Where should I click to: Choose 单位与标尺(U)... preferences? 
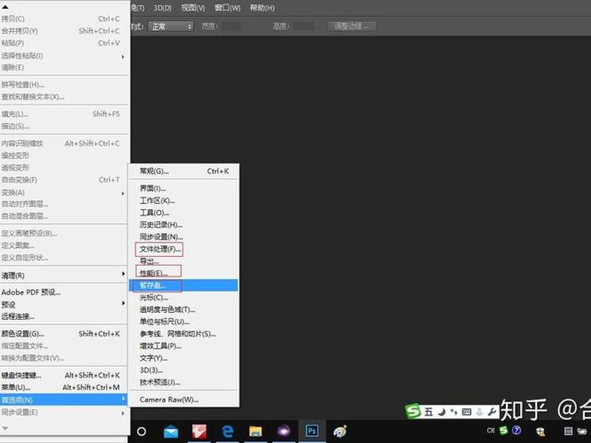pos(183,322)
